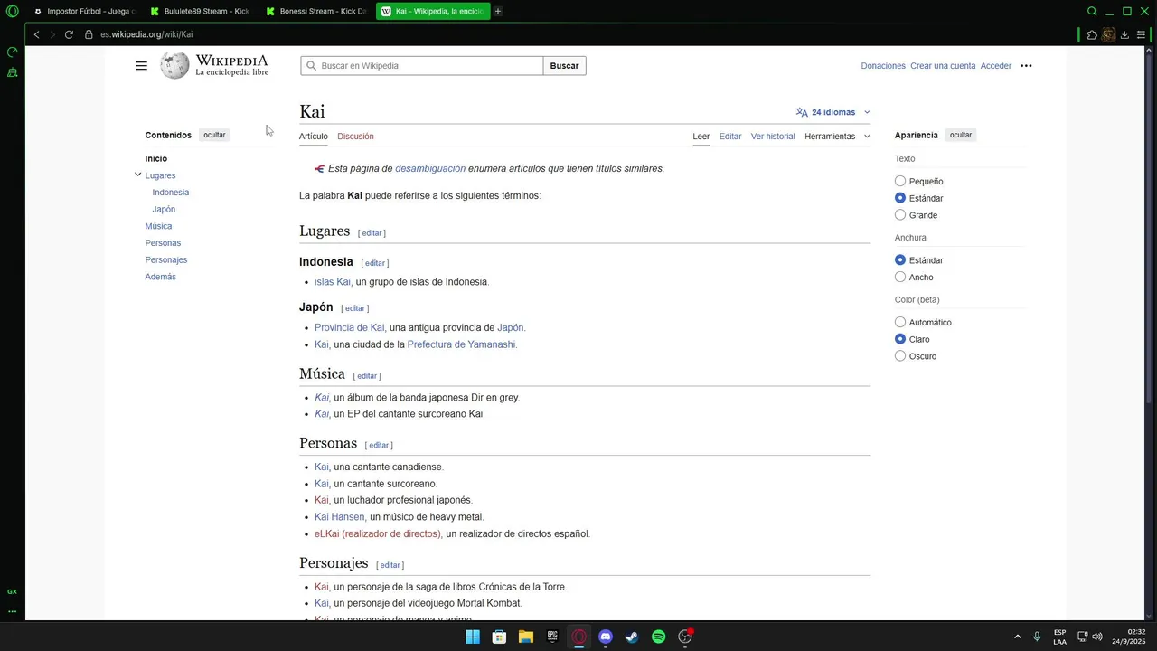Image resolution: width=1157 pixels, height=651 pixels.
Task: Hide the Contenidos sidebar
Action: (214, 135)
